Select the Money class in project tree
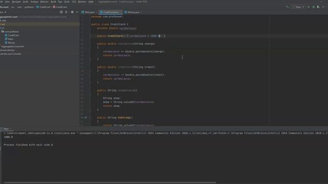Image resolution: width=328 pixels, height=184 pixels. [x=10, y=42]
